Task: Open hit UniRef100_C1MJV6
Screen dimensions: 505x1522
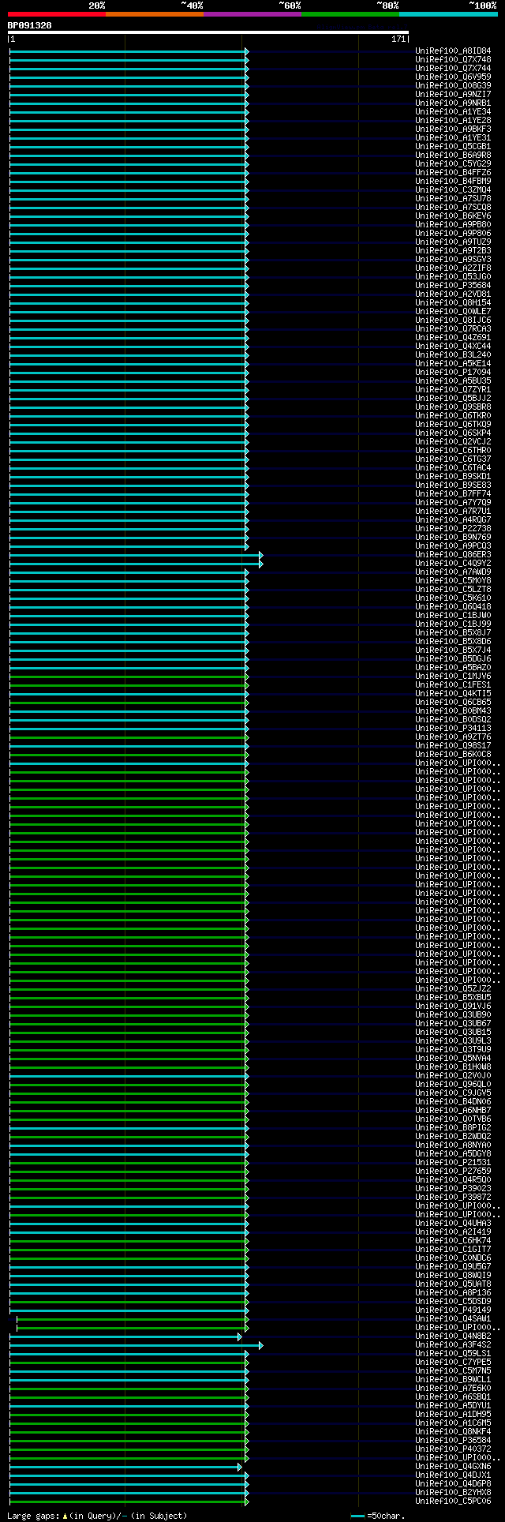Action: 453,676
